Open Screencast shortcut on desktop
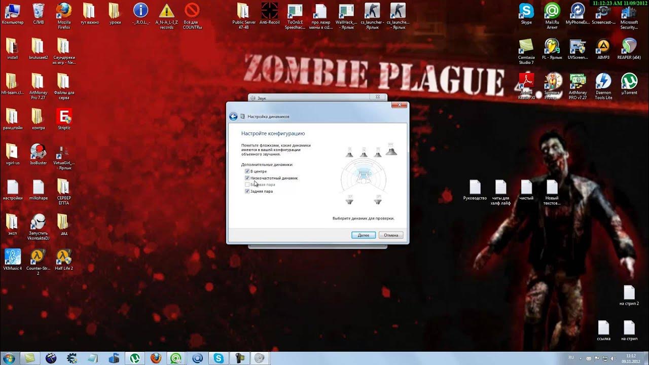Screen dimensions: 649x365 [603, 14]
